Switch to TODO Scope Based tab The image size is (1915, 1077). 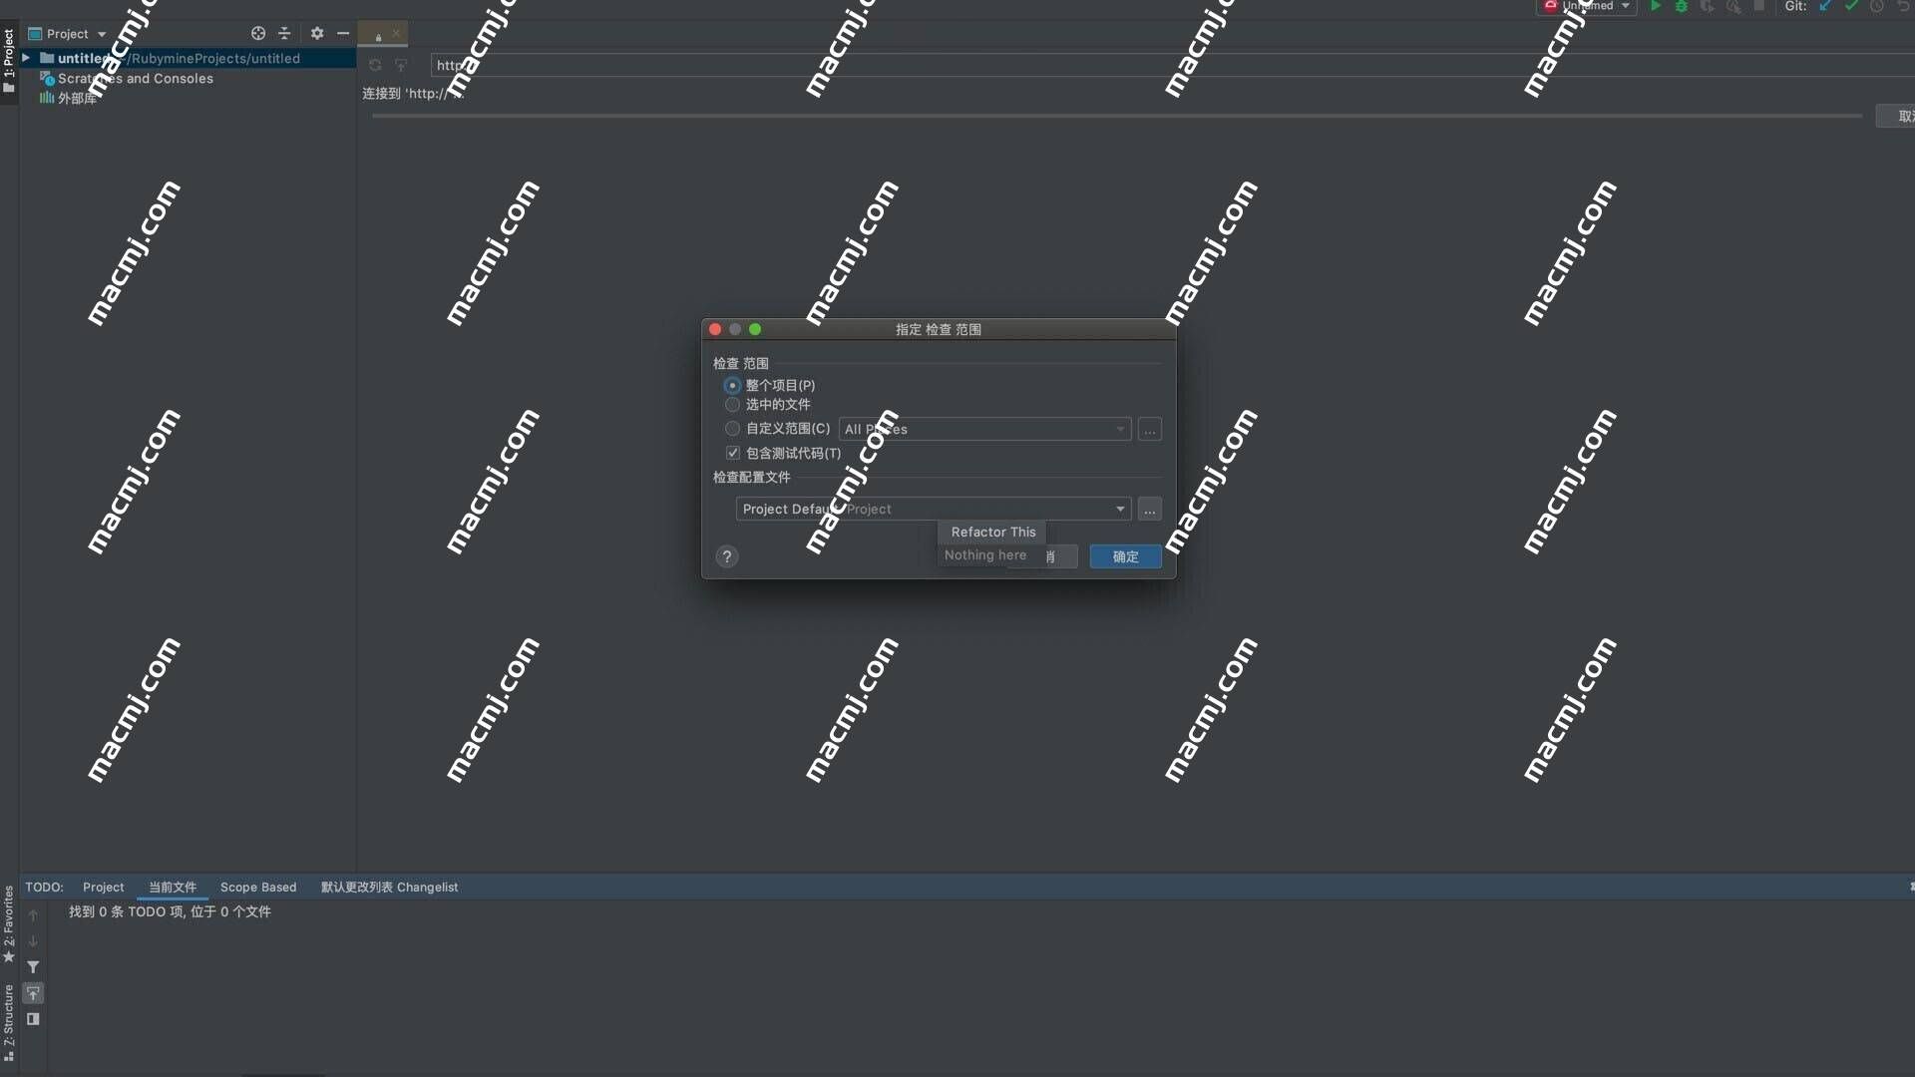[x=258, y=887]
